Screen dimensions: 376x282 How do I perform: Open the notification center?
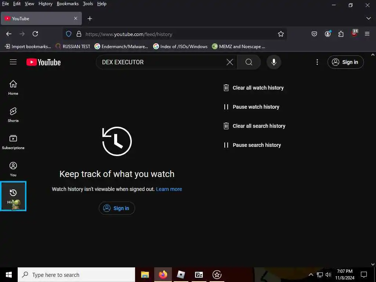[x=364, y=275]
